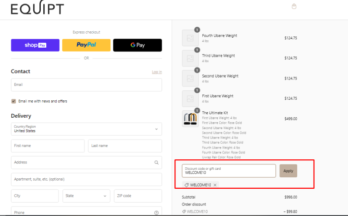Pay with PayPal
Screen dimensions: 348x216
(87, 45)
